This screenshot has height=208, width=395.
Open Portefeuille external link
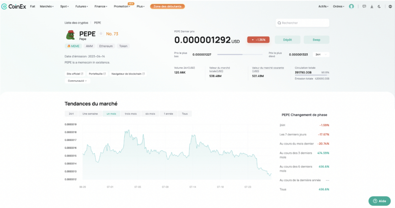coord(97,74)
